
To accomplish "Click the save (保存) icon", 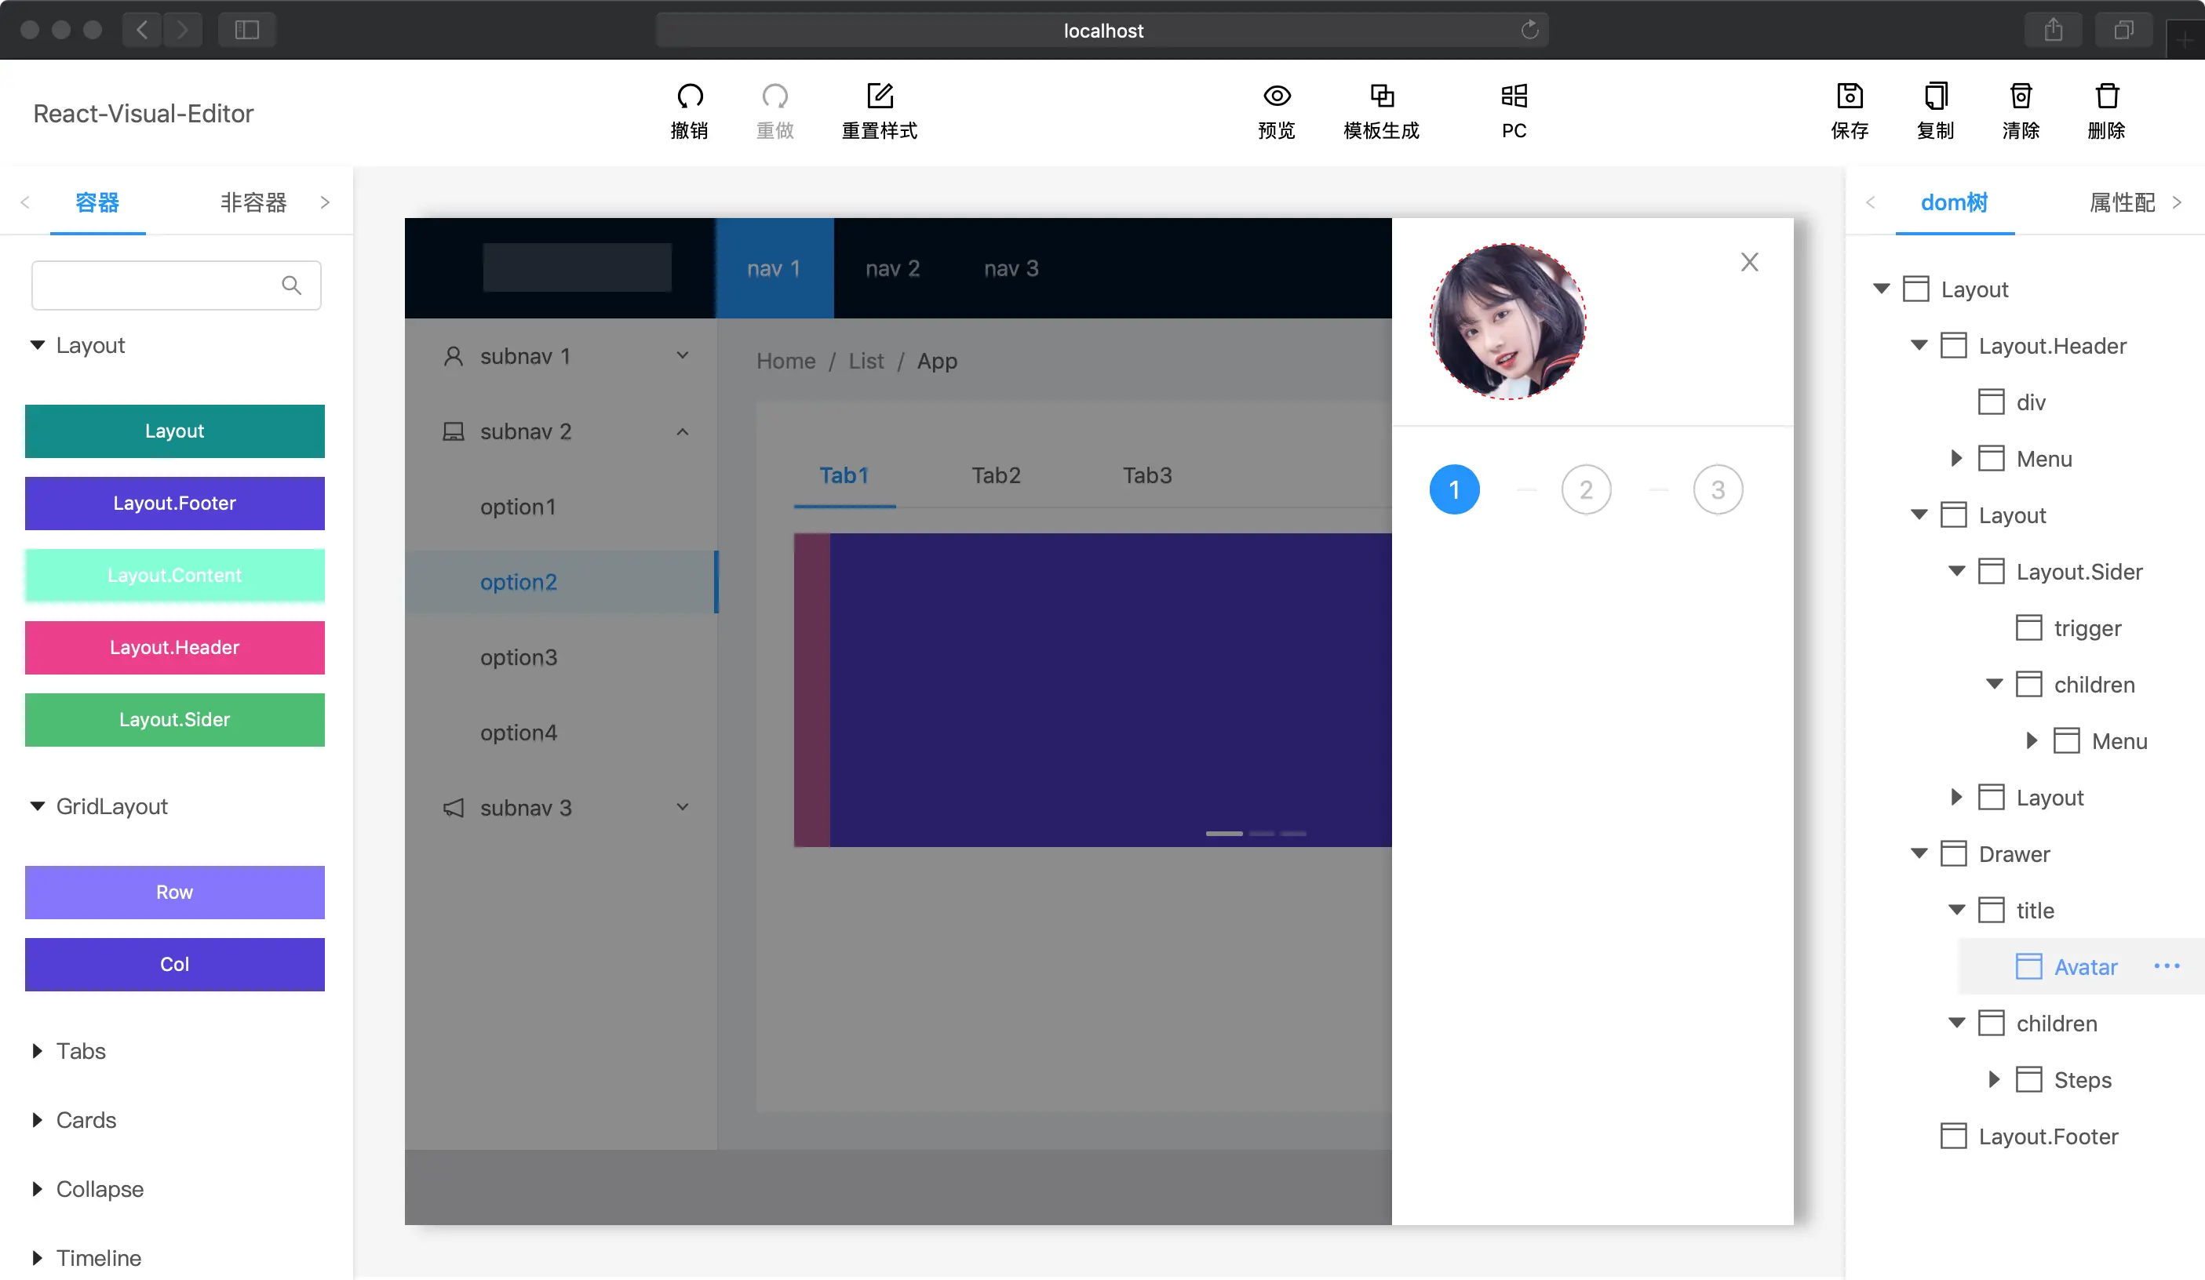I will coord(1849,96).
